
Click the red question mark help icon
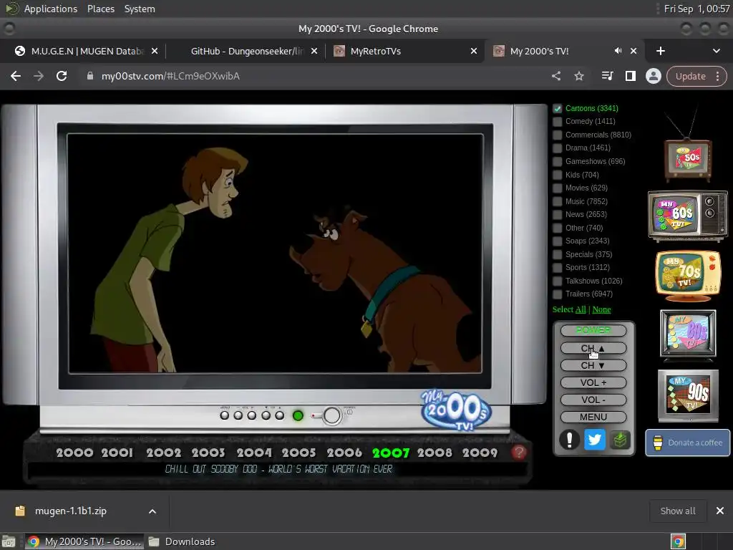519,453
